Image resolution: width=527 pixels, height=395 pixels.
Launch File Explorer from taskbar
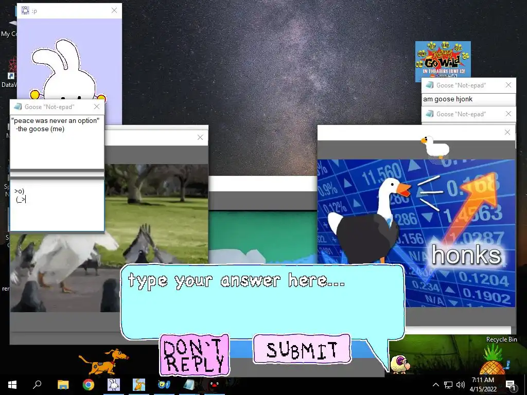63,385
